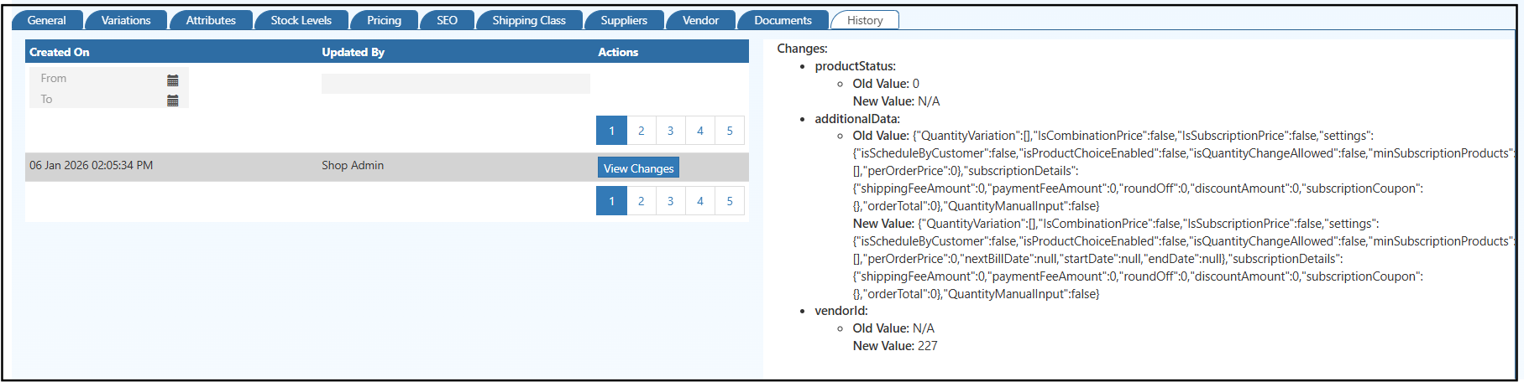This screenshot has width=1524, height=382.
Task: Select the History tab
Action: click(865, 20)
